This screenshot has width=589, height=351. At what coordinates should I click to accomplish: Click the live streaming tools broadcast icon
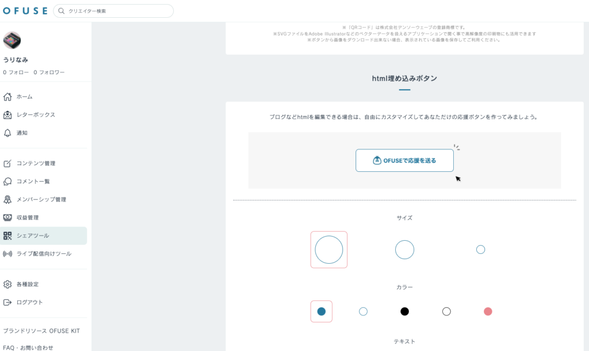[x=7, y=254]
